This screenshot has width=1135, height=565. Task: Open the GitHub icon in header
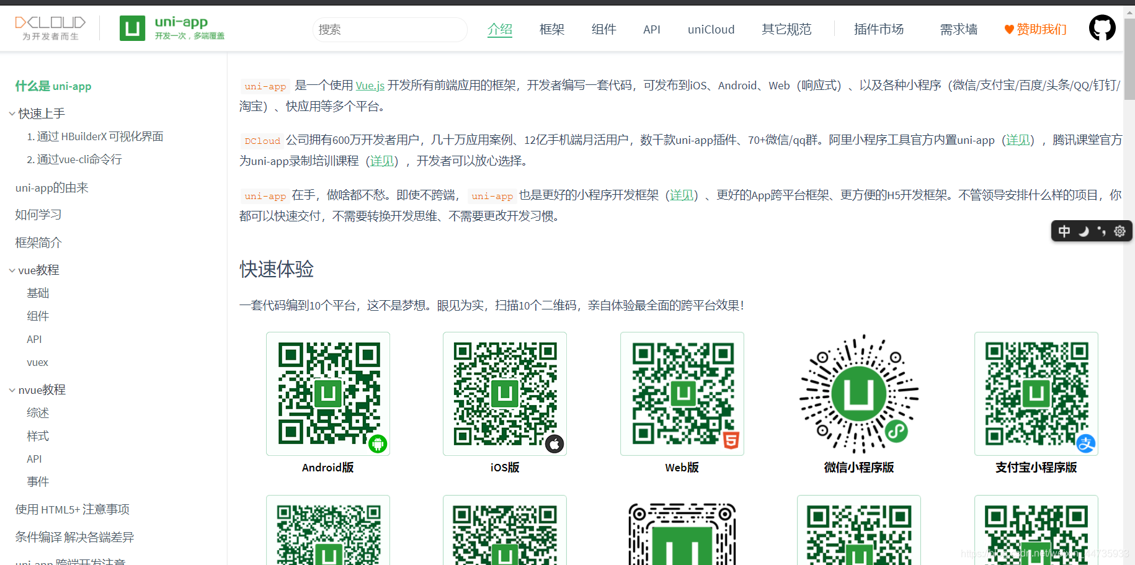pos(1102,28)
